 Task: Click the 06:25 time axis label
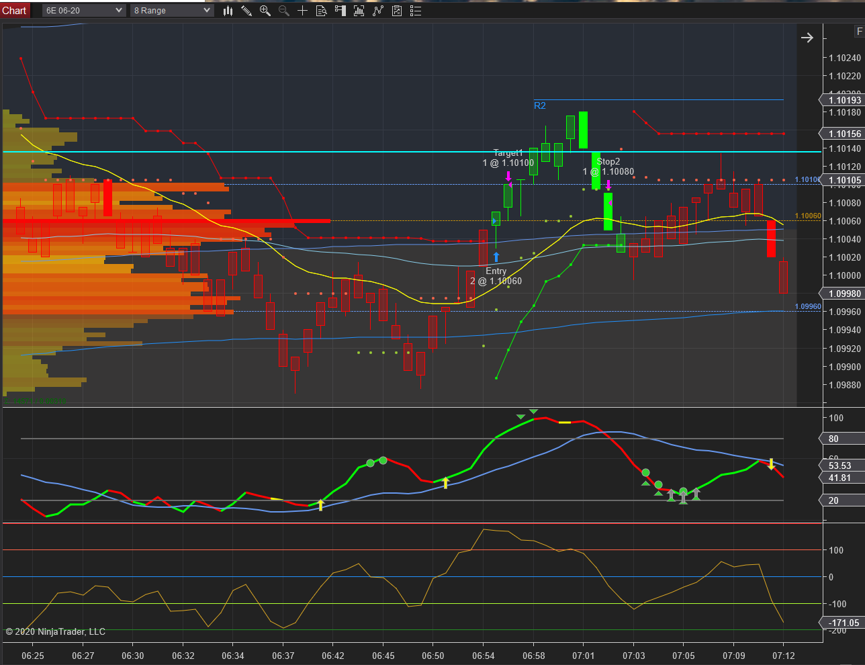tap(33, 656)
